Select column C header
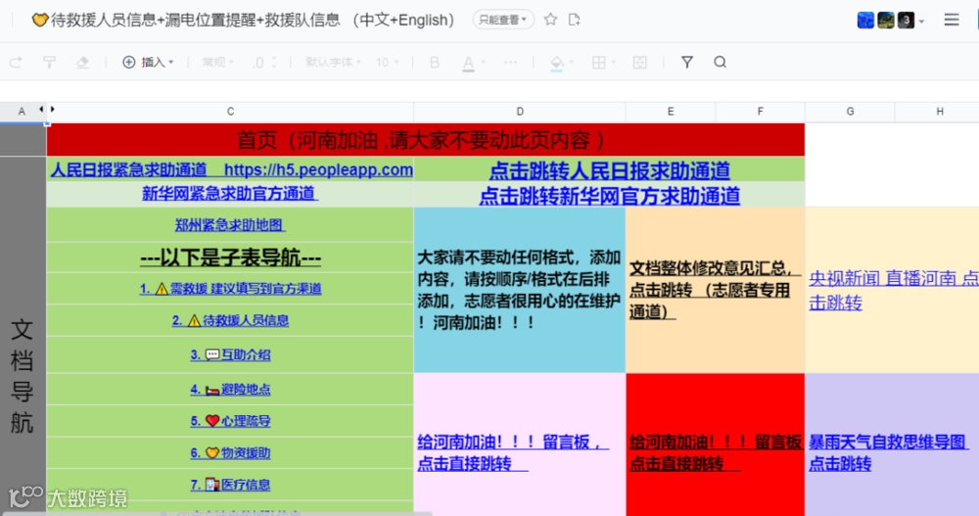This screenshot has width=979, height=516. (230, 112)
